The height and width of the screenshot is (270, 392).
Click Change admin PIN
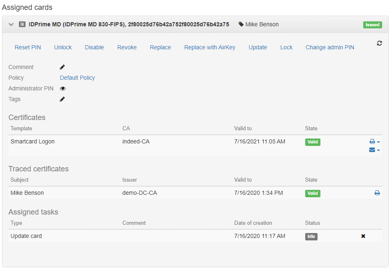pos(330,47)
